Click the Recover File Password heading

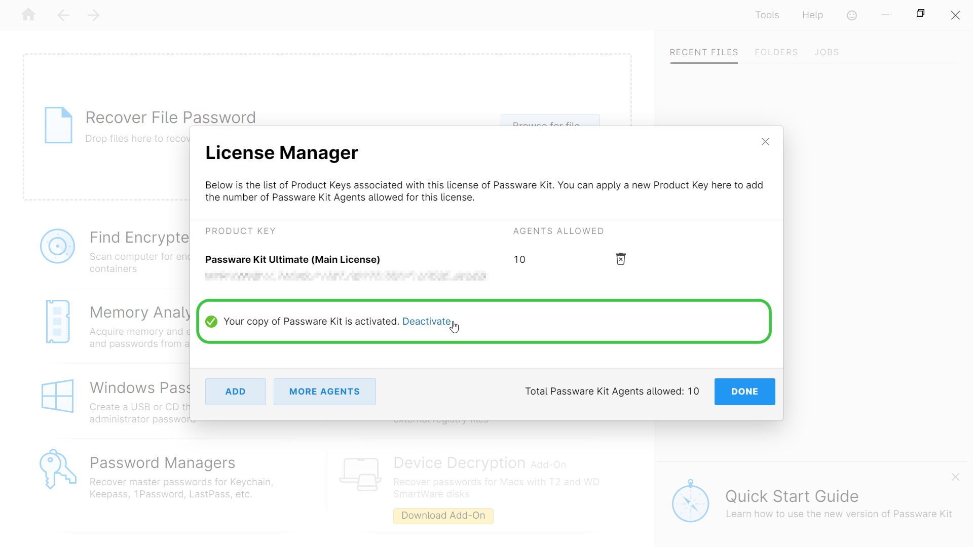pos(170,118)
